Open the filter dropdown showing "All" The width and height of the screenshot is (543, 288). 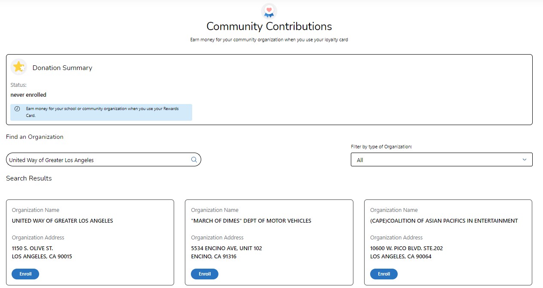441,159
